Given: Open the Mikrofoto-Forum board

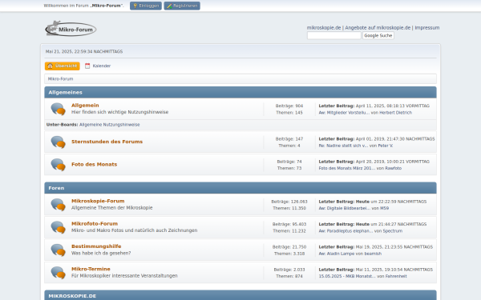Looking at the screenshot, I should point(95,224).
